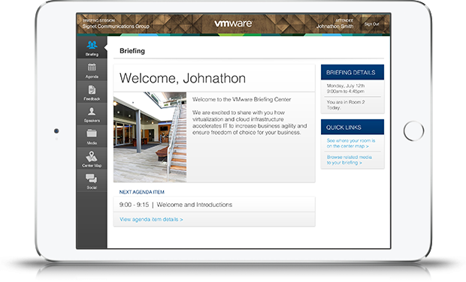Click the briefing center staircase photo

150,137
